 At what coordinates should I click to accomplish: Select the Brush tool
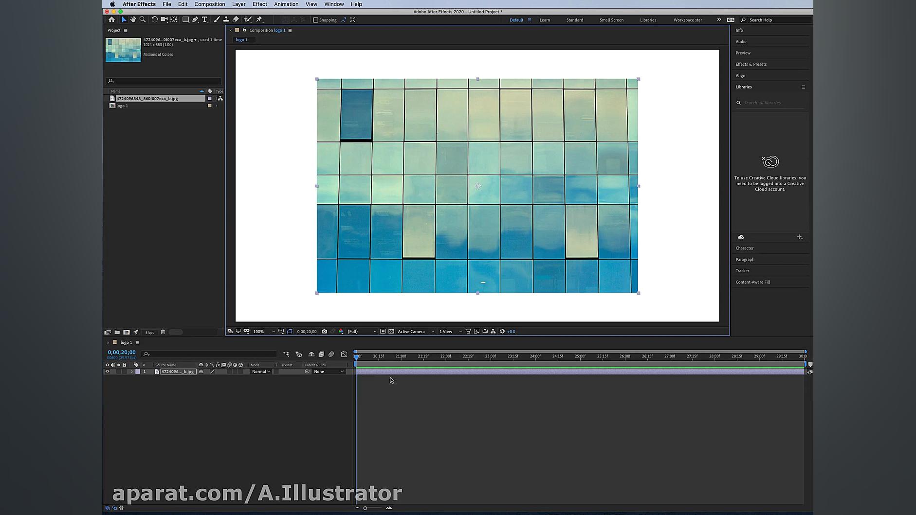pos(217,20)
